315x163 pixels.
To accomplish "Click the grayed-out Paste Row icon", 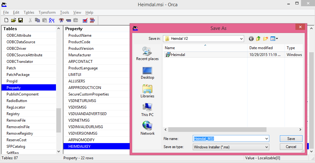I will [x=76, y=20].
